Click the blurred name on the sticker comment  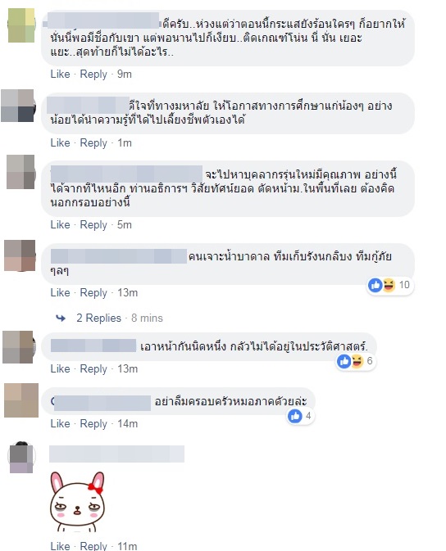tap(117, 454)
